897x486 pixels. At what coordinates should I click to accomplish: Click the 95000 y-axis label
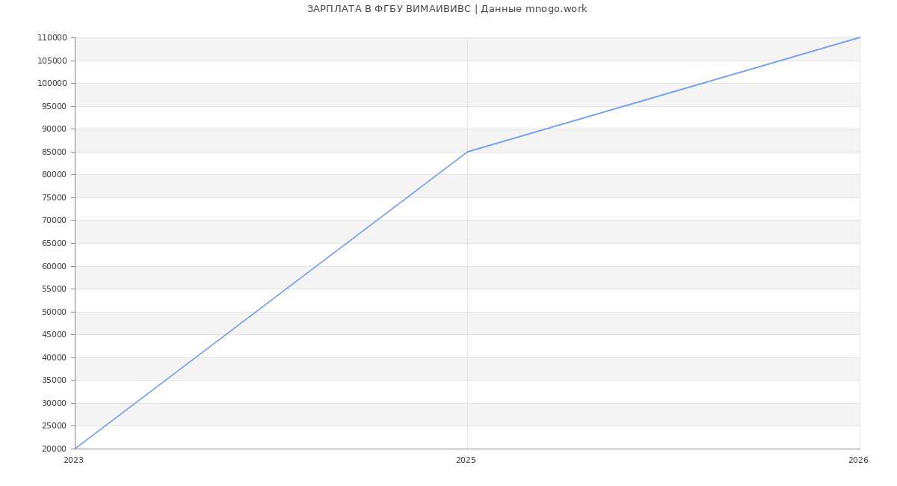point(54,107)
